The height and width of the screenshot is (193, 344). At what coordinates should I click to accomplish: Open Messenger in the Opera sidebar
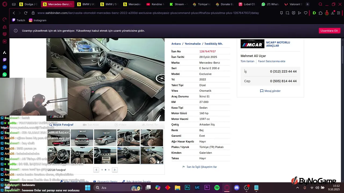click(x=5, y=67)
